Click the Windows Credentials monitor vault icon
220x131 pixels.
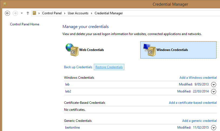point(149,50)
